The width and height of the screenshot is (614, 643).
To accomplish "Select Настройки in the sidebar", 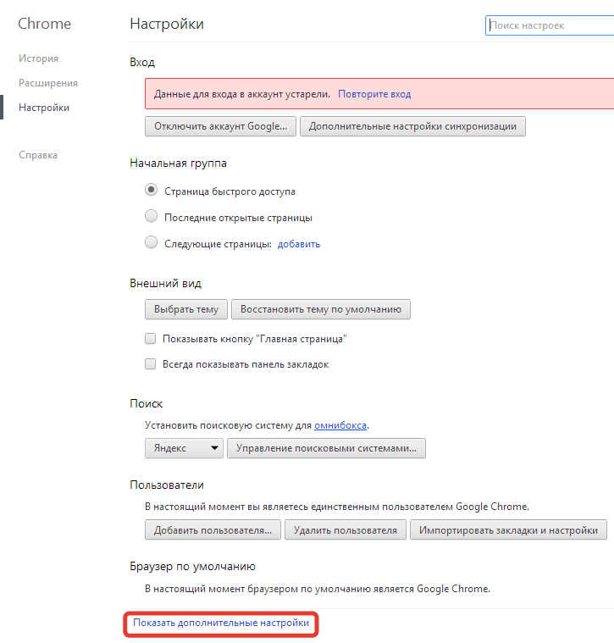I will tap(44, 108).
